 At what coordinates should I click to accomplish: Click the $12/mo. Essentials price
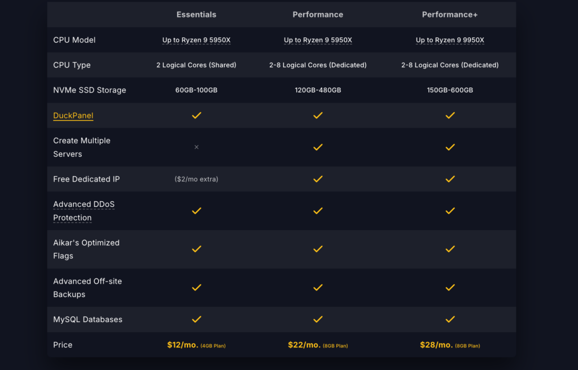click(x=183, y=345)
